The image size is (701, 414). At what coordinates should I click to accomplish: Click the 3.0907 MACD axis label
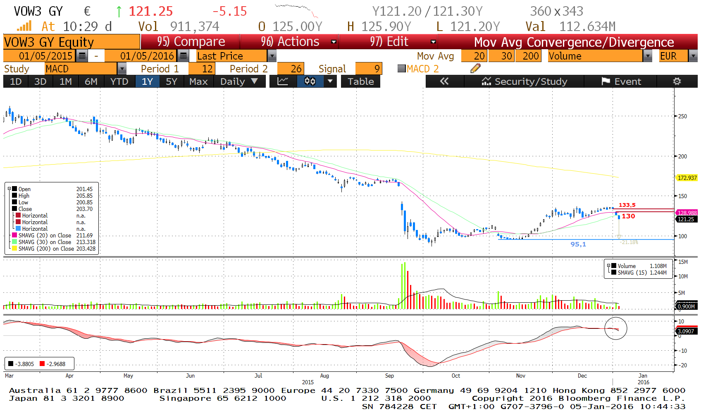click(686, 331)
